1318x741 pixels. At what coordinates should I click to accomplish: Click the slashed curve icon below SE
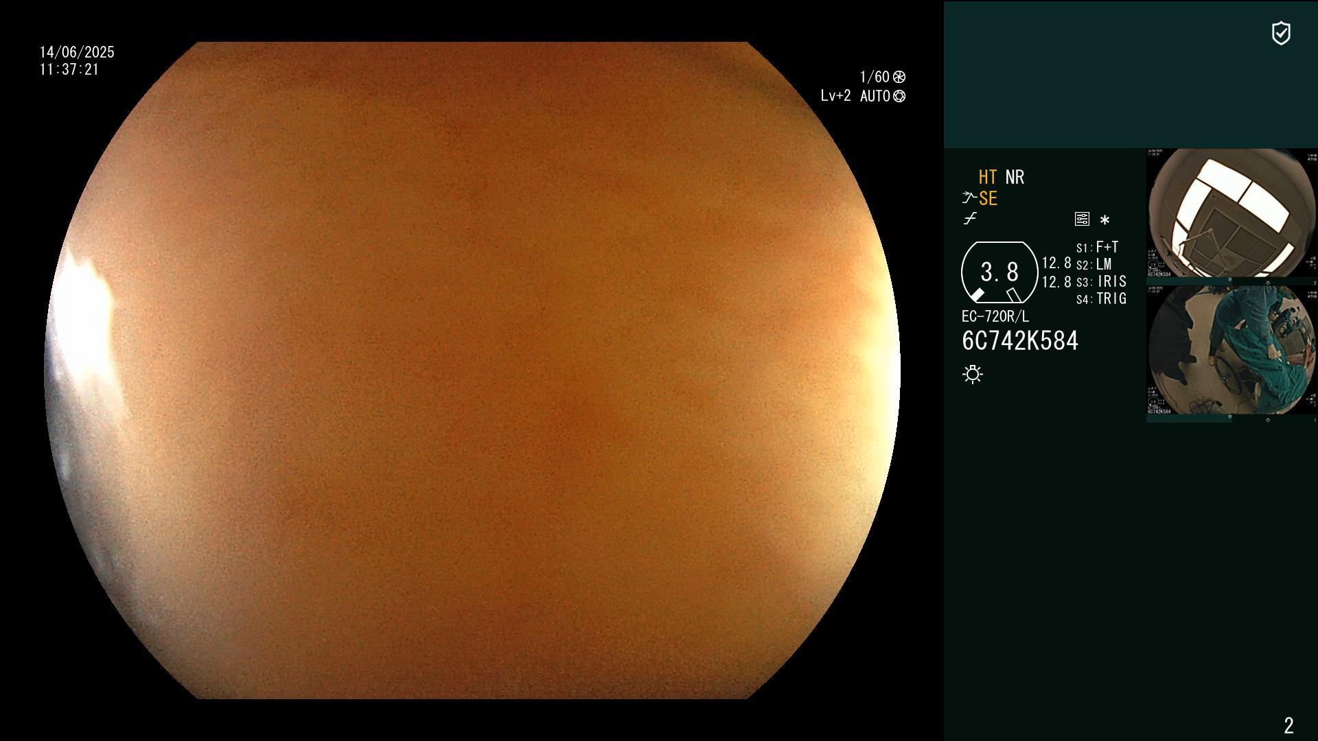pos(970,219)
